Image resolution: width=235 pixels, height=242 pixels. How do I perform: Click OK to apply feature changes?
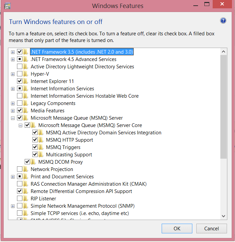tap(177, 228)
